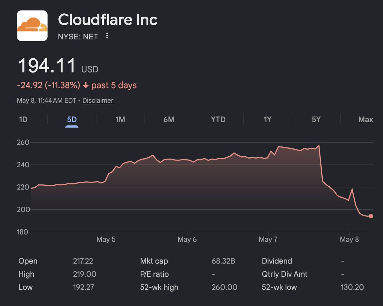Switch to the 1D range tab
The image size is (383, 306).
(x=23, y=120)
